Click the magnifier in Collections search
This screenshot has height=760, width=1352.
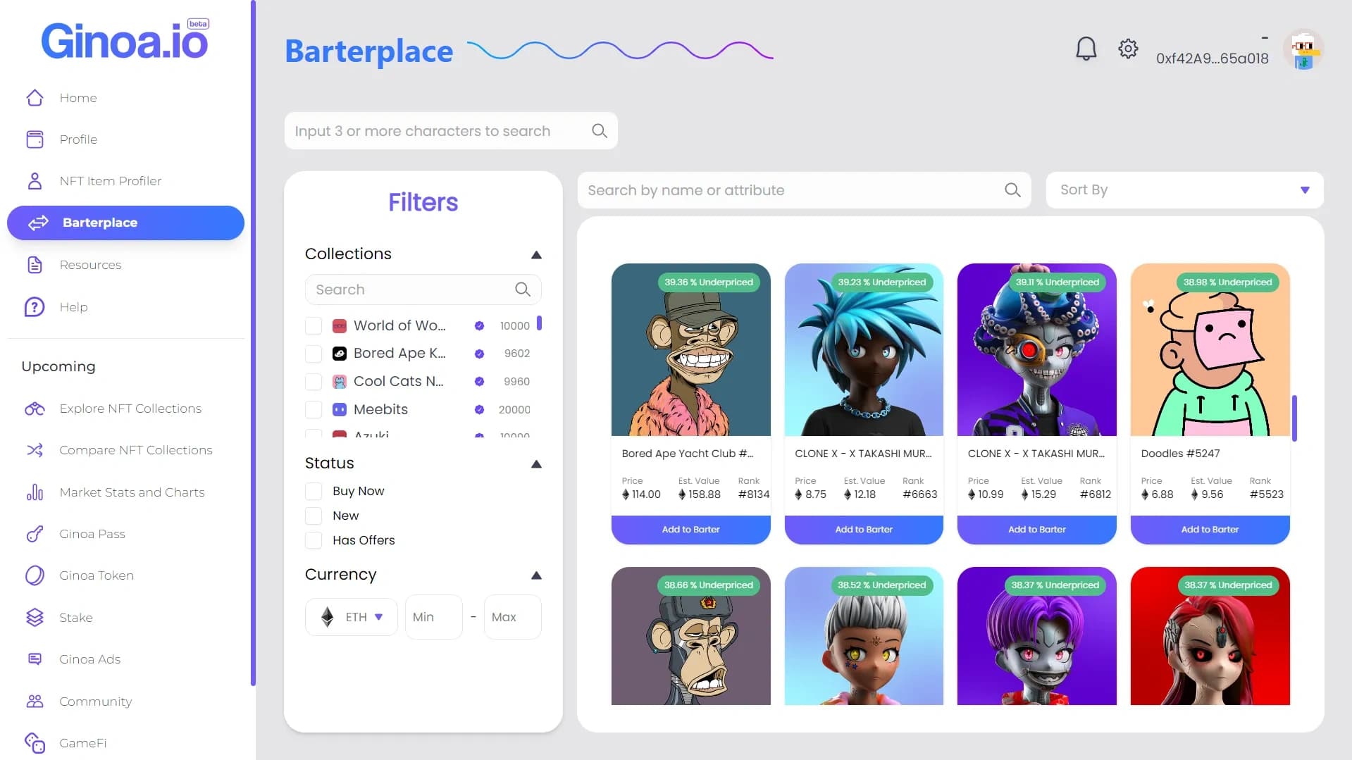523,289
